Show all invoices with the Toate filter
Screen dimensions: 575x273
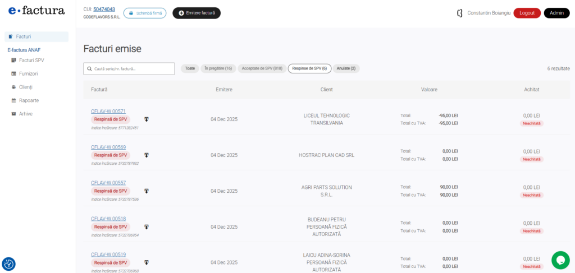click(190, 68)
